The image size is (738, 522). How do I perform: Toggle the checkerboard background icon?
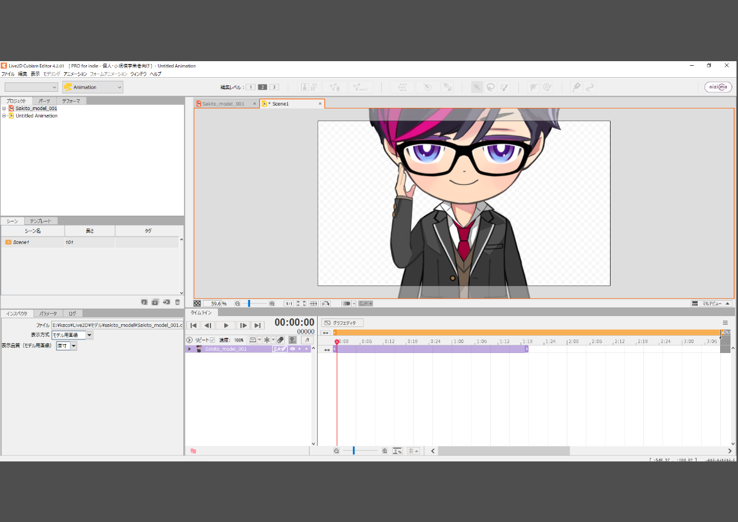click(197, 303)
